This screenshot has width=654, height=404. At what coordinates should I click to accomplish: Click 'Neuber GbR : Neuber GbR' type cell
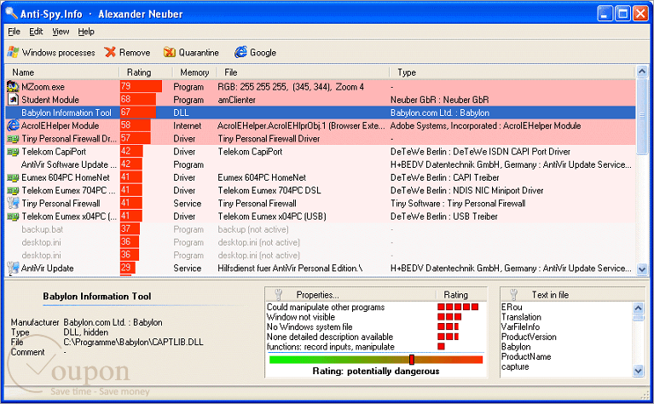439,100
